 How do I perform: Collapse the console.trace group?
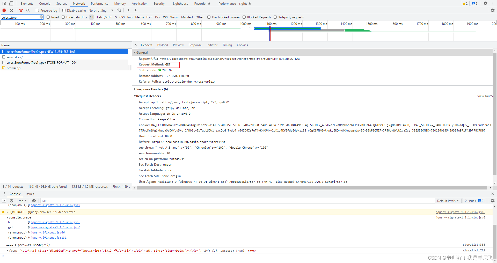click(7, 217)
